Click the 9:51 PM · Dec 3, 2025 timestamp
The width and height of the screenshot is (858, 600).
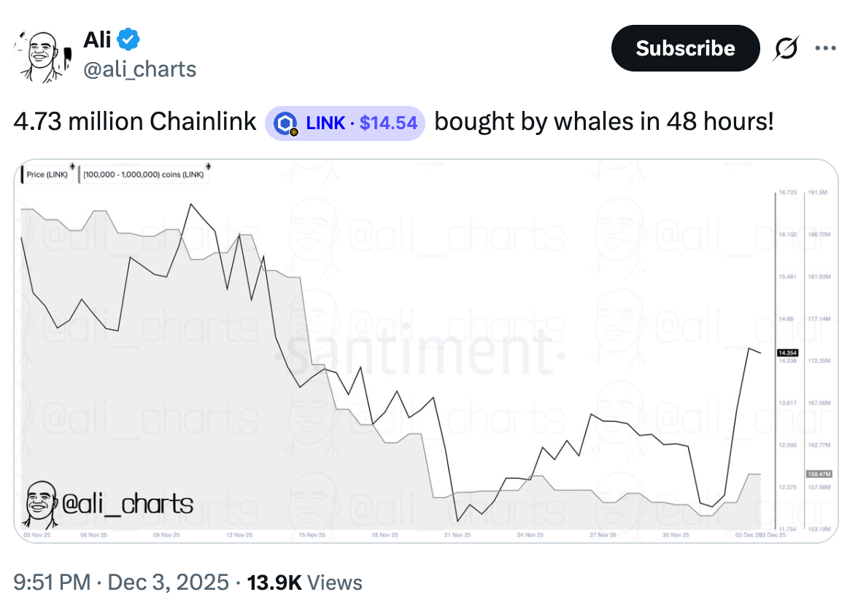120,582
